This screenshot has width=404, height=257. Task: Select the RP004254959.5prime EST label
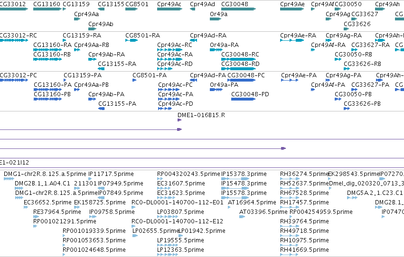click(321, 212)
